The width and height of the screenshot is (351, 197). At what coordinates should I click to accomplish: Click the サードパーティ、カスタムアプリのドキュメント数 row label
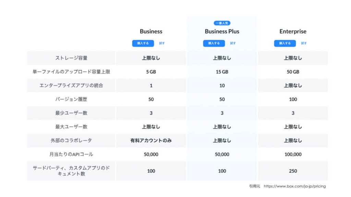click(71, 171)
